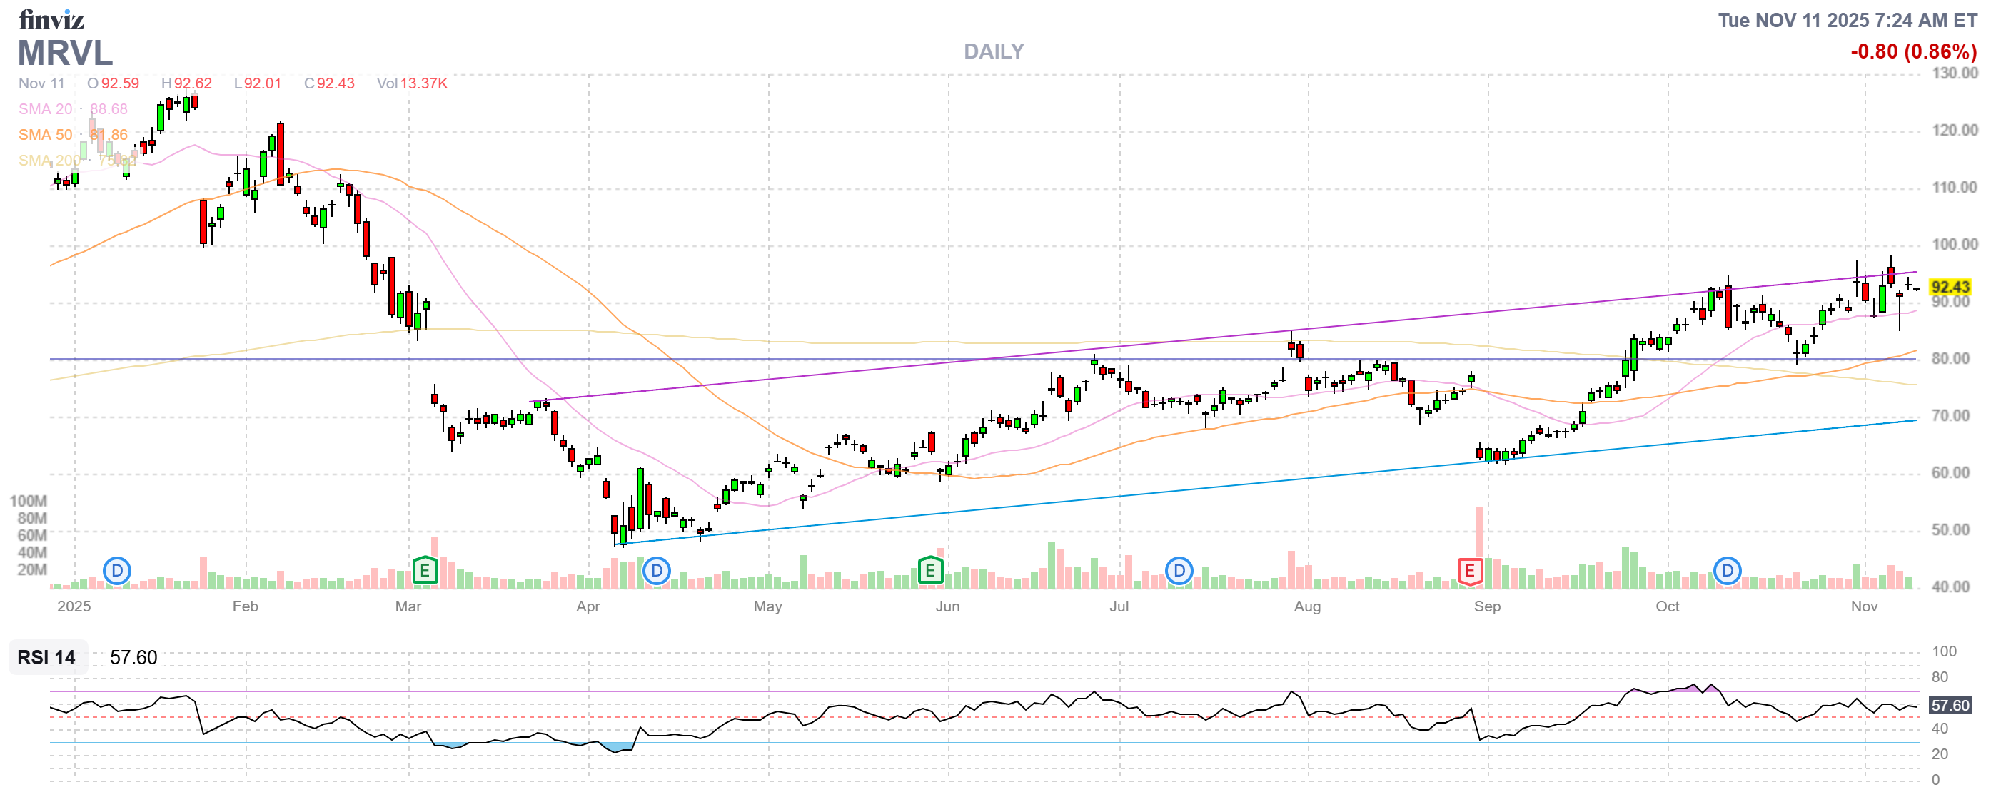Click the SMA 20 legend label

click(x=46, y=109)
